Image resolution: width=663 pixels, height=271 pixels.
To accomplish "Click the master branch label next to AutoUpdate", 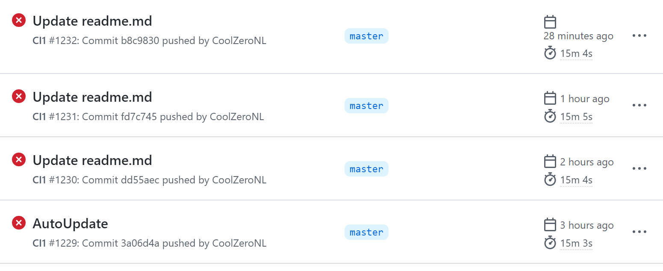I will pyautogui.click(x=366, y=232).
